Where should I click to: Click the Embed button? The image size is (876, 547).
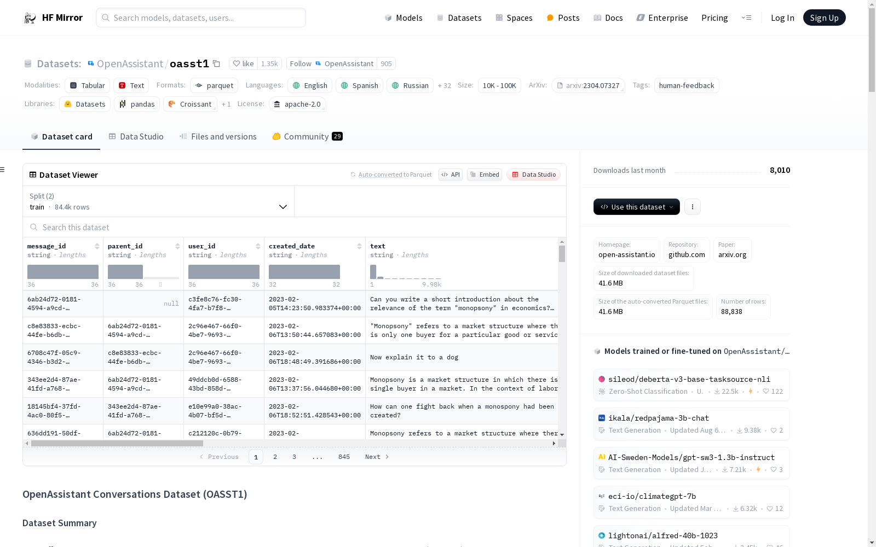click(x=485, y=174)
